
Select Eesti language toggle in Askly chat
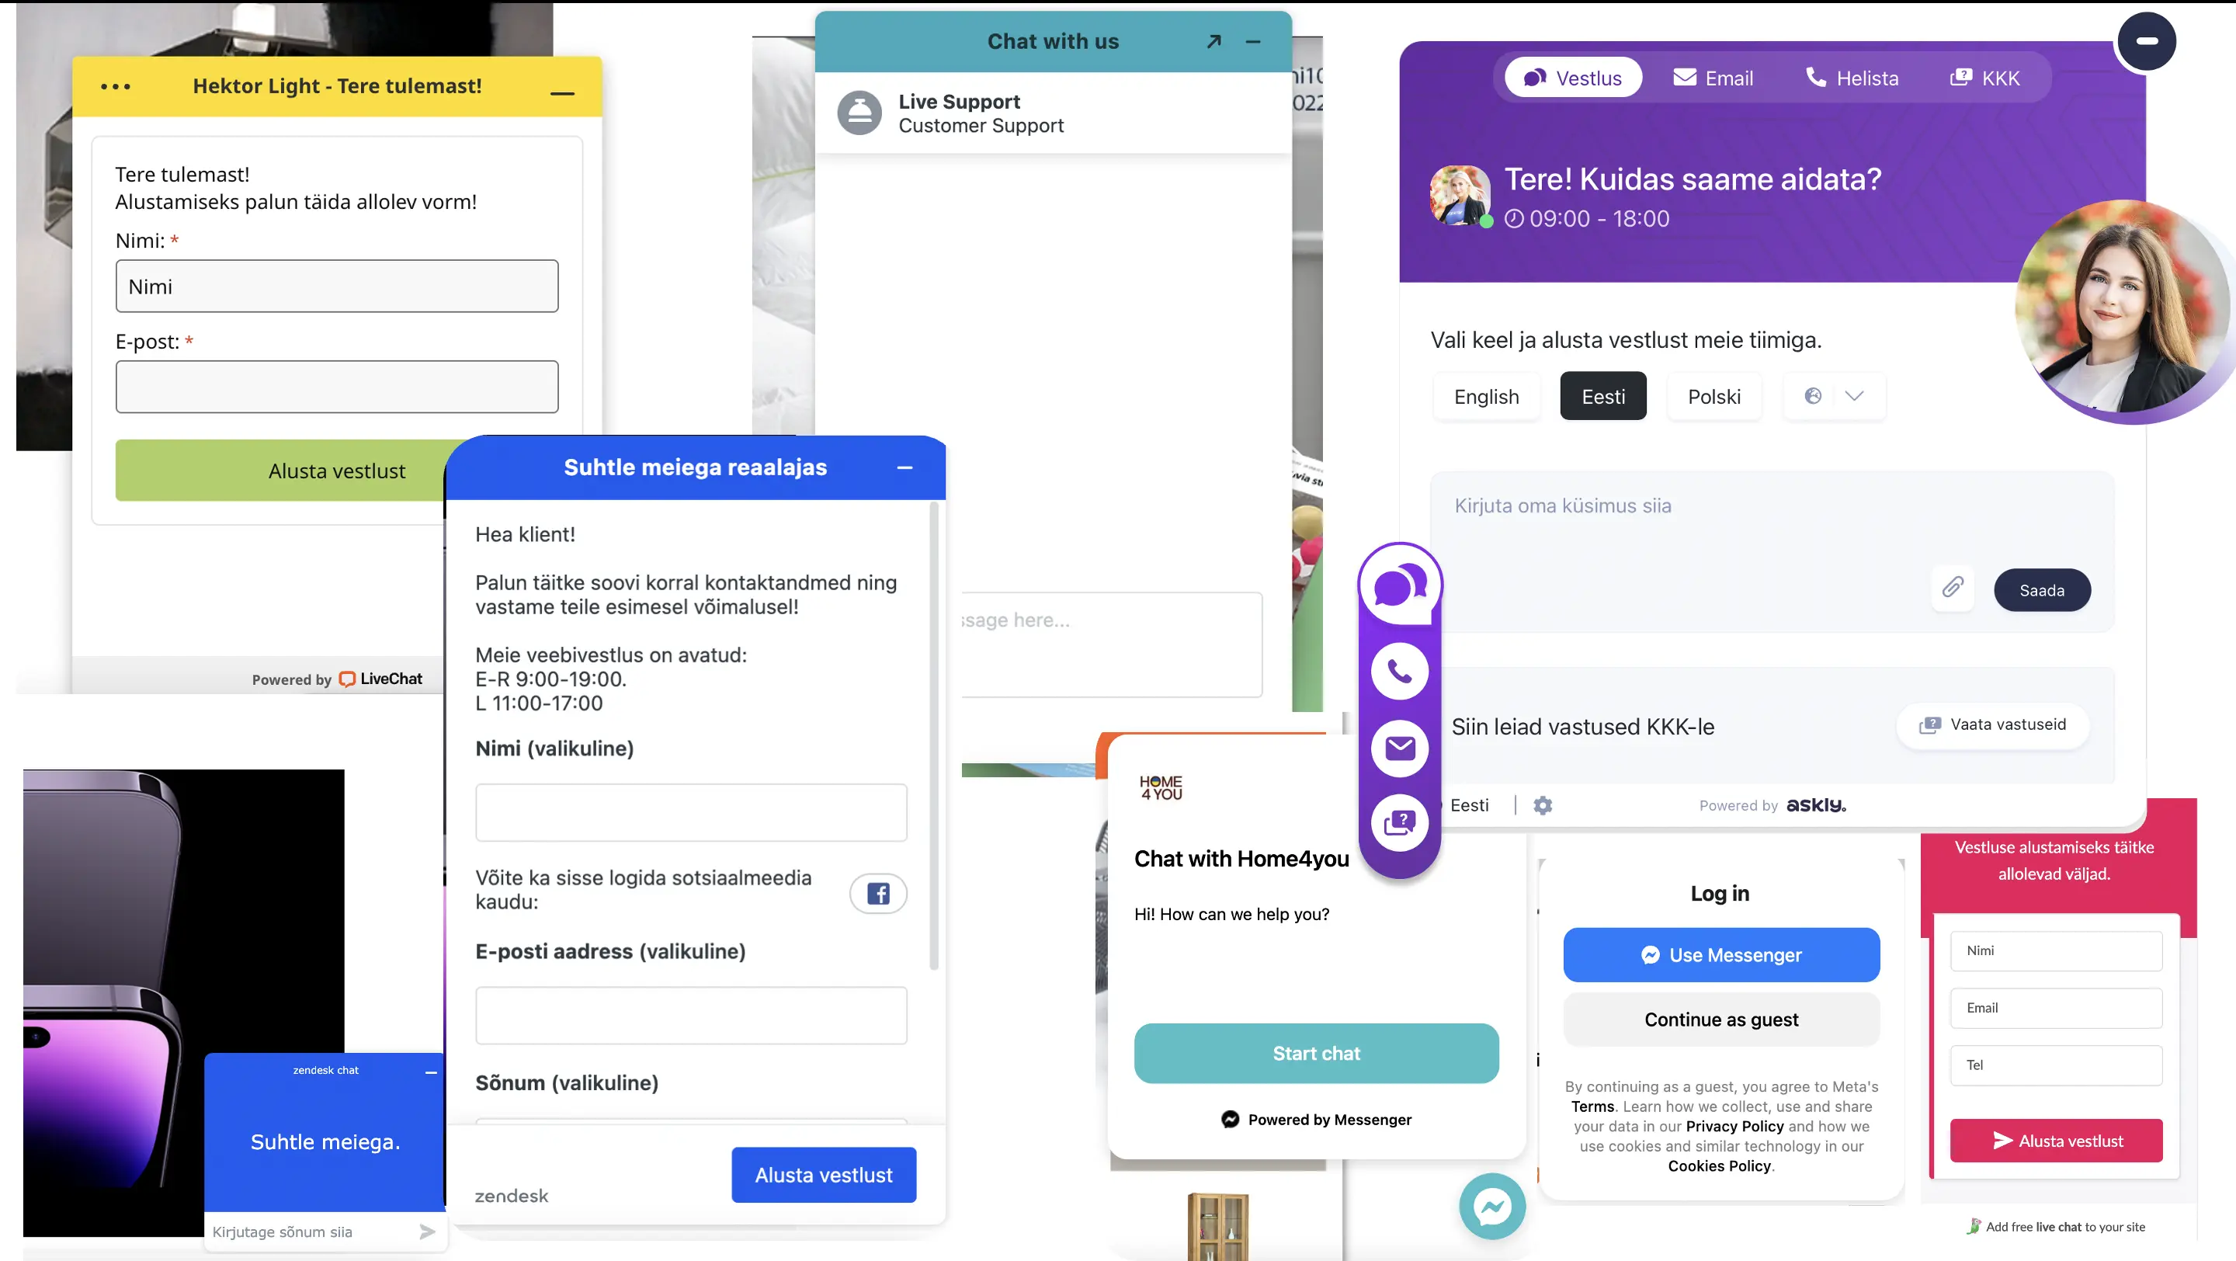point(1602,396)
